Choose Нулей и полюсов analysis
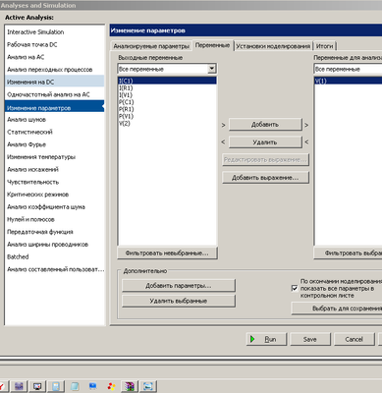The width and height of the screenshot is (382, 393). (55, 219)
